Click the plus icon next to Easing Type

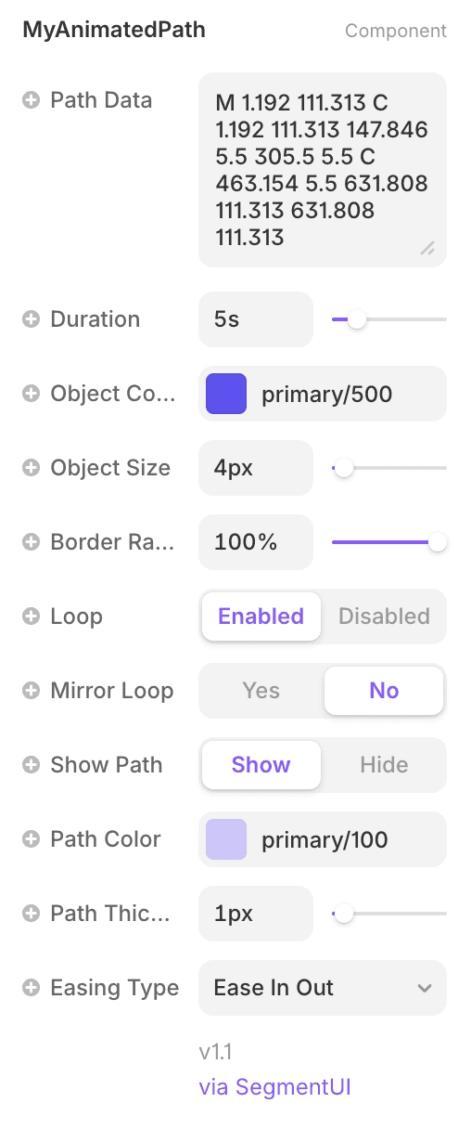32,988
